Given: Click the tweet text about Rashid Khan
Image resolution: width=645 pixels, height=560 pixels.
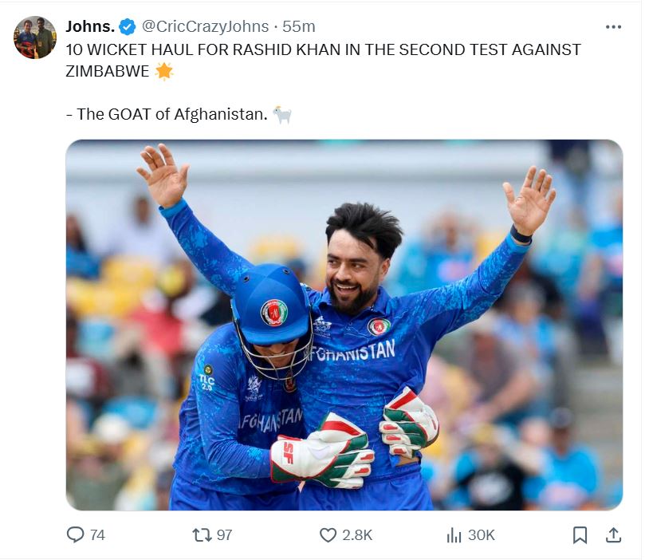Looking at the screenshot, I should (x=324, y=61).
